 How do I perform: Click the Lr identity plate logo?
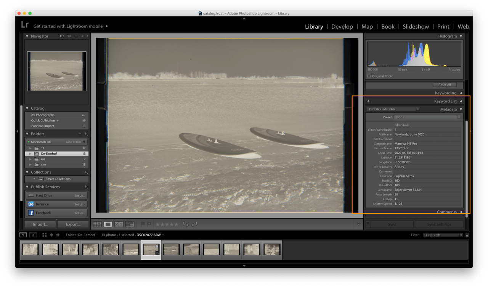coord(25,25)
